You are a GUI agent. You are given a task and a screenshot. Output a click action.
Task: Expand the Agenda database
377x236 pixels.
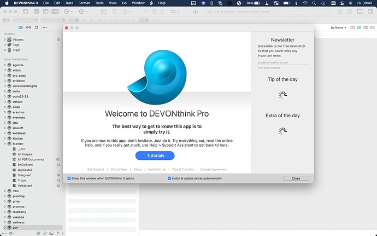pyautogui.click(x=5, y=65)
